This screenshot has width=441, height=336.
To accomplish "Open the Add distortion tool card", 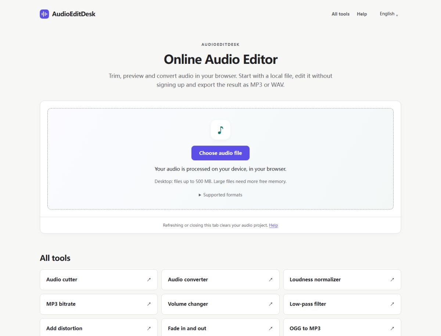I will pos(98,328).
